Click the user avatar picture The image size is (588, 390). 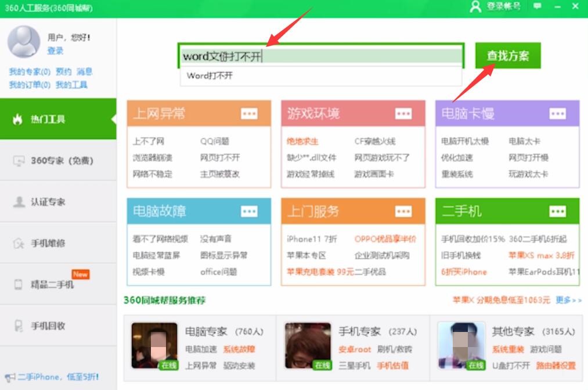point(24,41)
